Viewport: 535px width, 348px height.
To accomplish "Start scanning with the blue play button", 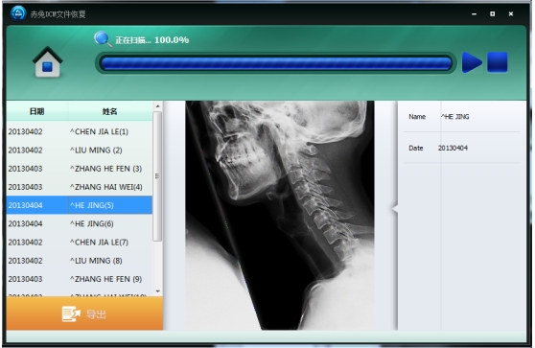I will [x=472, y=62].
